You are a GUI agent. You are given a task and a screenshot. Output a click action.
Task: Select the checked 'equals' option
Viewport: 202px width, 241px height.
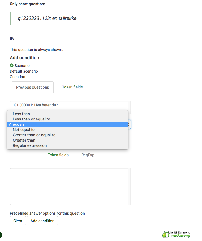(19, 124)
